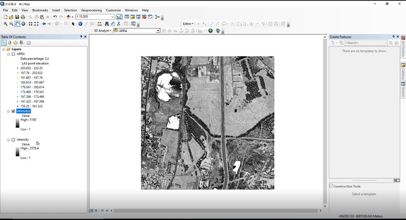Click the Add Data button icon
406x220 pixels.
click(x=69, y=17)
